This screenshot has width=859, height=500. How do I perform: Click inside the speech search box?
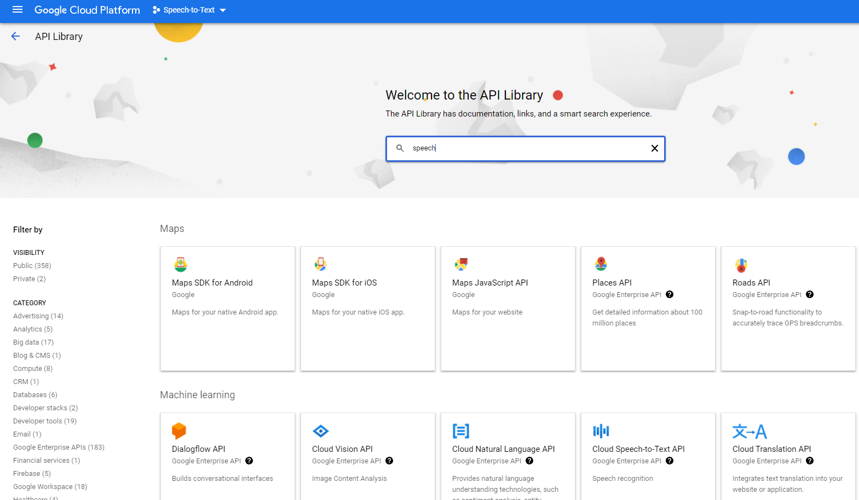pos(526,148)
